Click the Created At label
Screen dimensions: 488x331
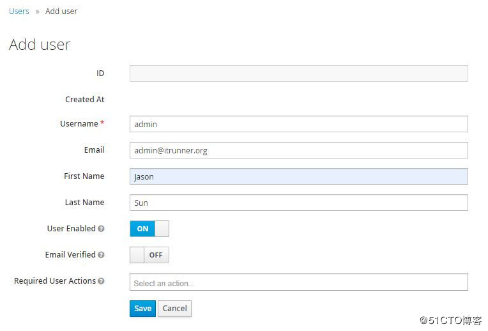(x=84, y=100)
